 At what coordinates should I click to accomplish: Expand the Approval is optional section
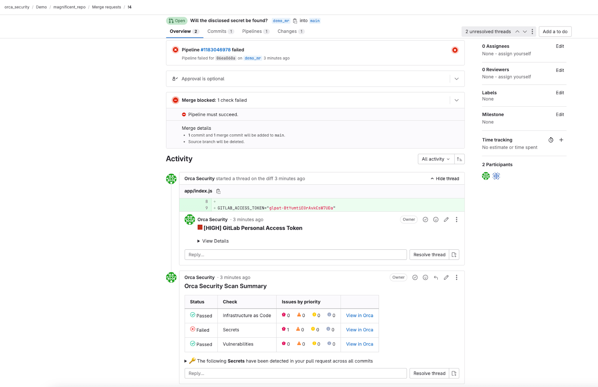click(456, 79)
